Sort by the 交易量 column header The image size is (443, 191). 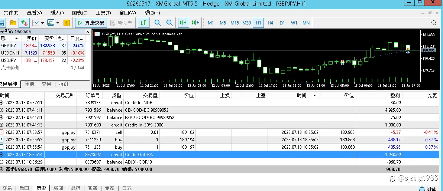(142, 96)
